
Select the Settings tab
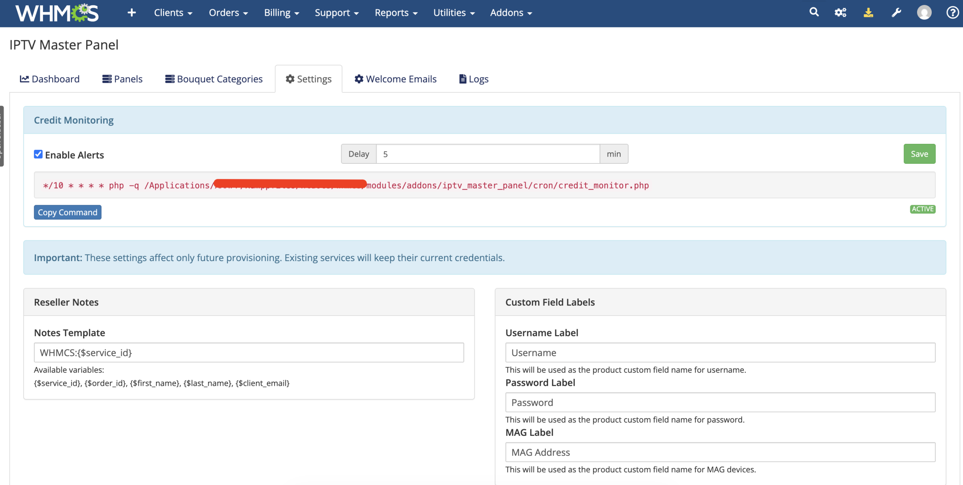point(308,79)
